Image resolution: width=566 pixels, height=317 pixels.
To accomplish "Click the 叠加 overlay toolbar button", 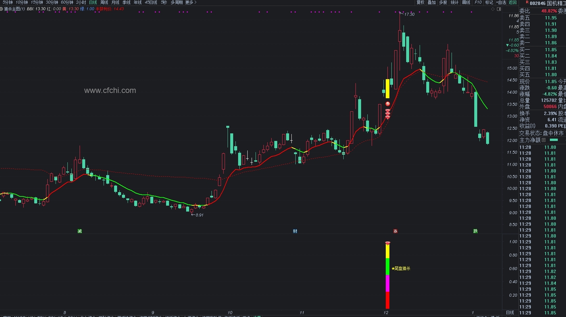I will [432, 2].
